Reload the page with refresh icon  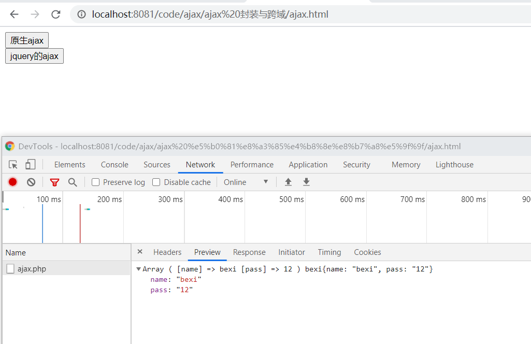(56, 14)
